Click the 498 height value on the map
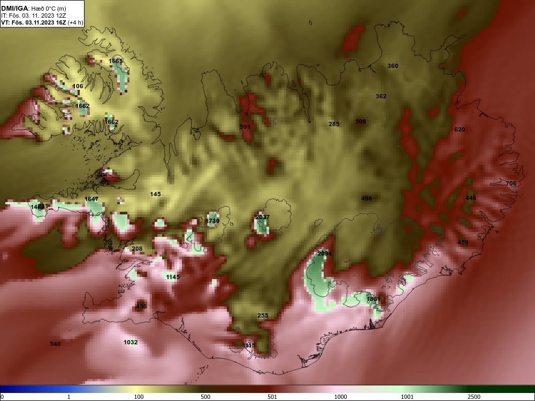This screenshot has height=401, width=535. tap(366, 198)
